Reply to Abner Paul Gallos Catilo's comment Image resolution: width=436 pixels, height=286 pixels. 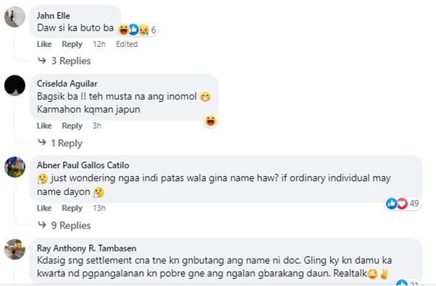[72, 208]
